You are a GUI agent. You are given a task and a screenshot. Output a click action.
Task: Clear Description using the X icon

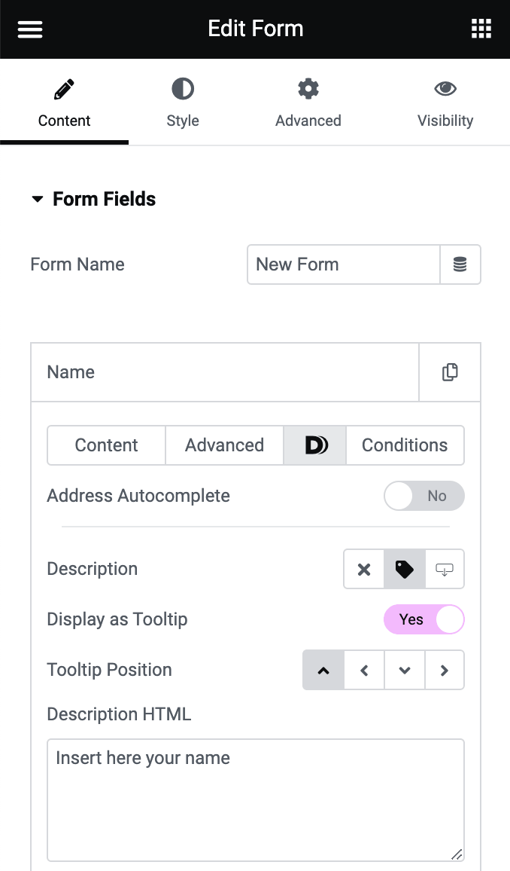[x=364, y=569]
